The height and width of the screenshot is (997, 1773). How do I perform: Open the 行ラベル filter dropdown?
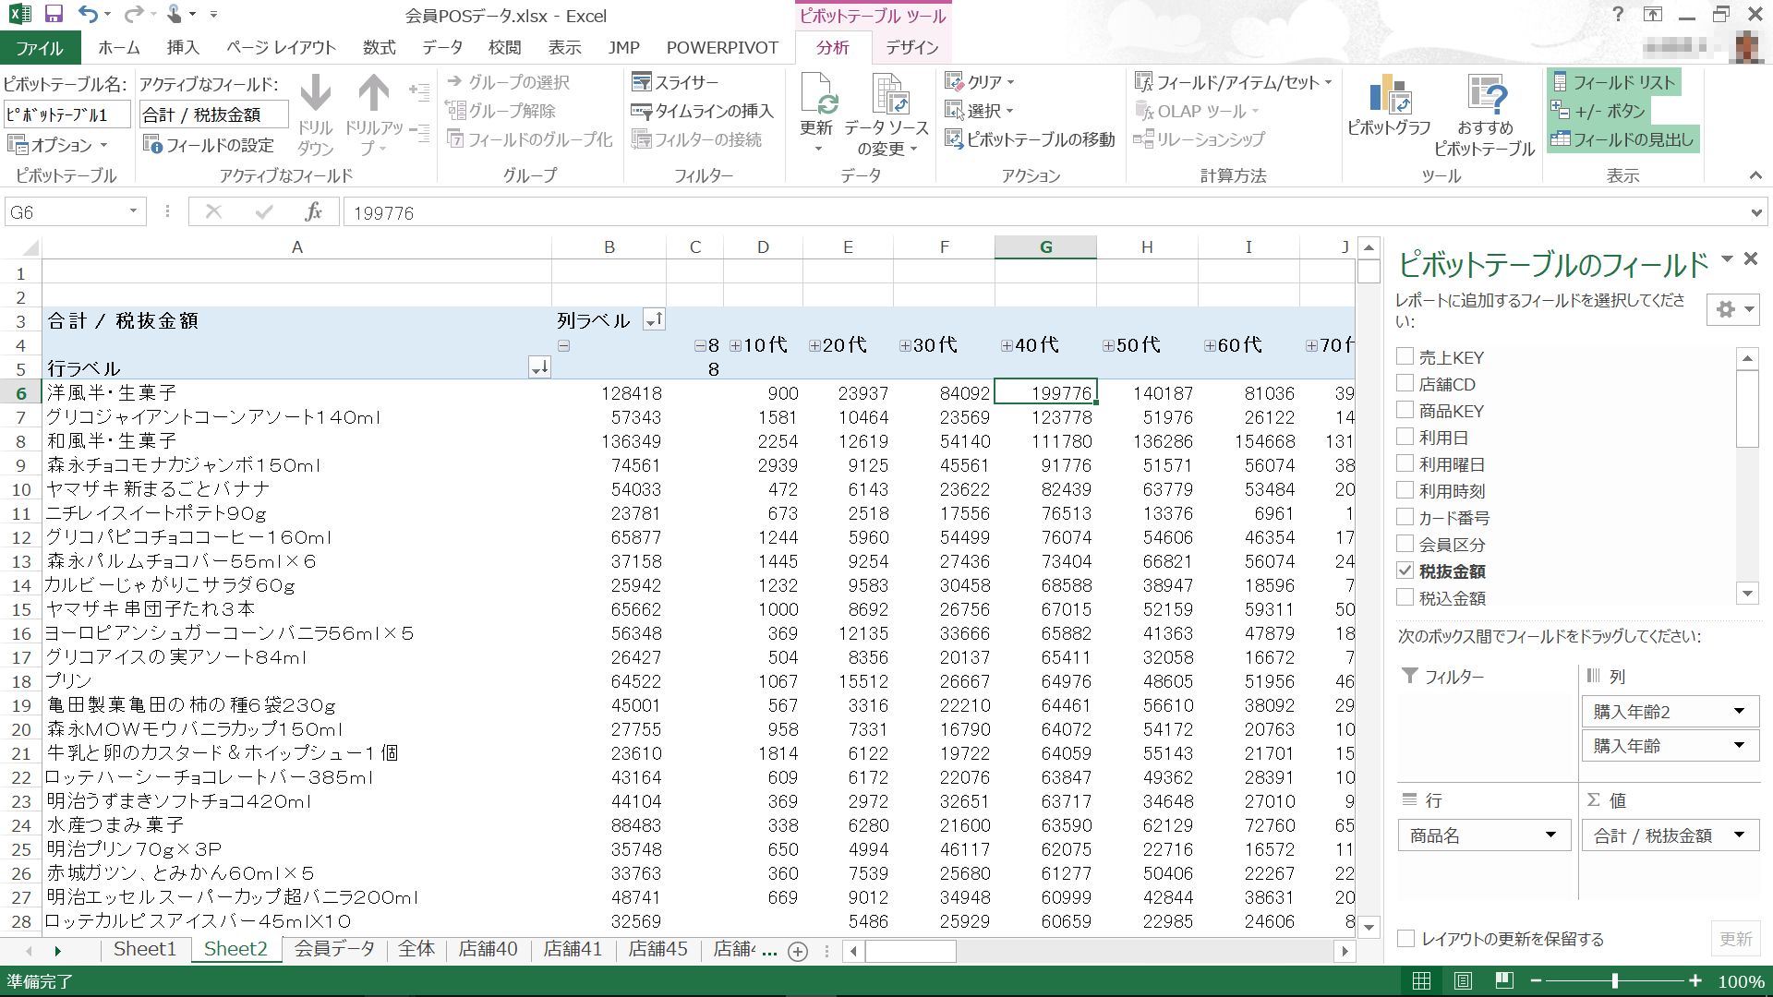tap(539, 368)
